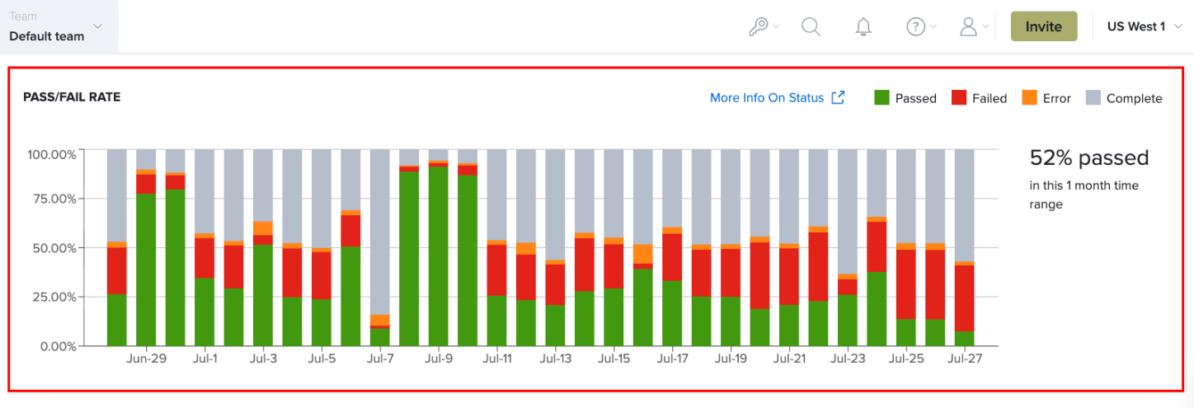1194x408 pixels.
Task: Click the search magnifier icon
Action: tap(811, 26)
